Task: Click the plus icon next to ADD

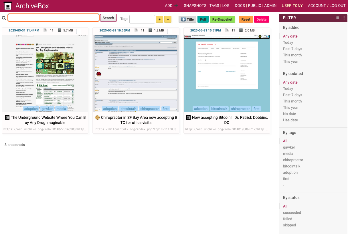Action: click(x=176, y=6)
